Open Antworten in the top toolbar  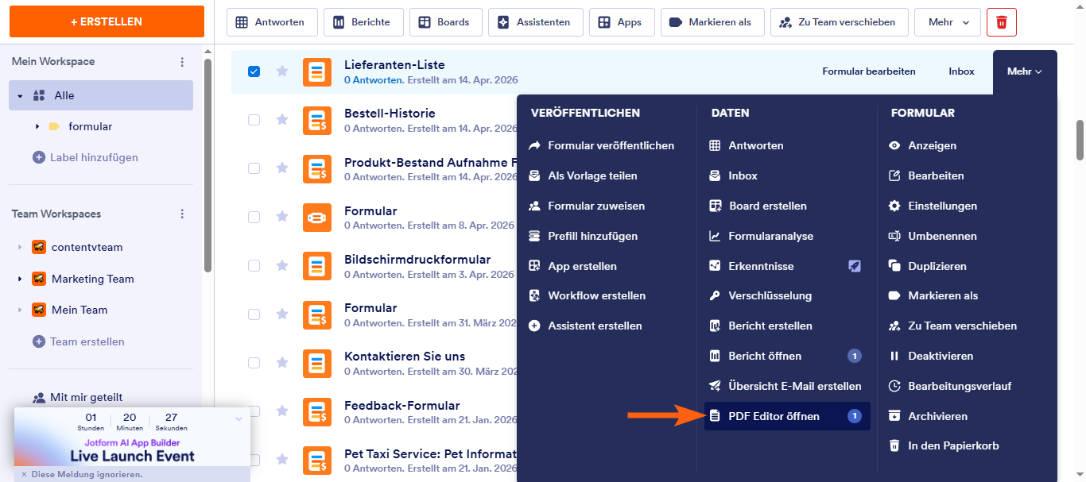click(272, 22)
